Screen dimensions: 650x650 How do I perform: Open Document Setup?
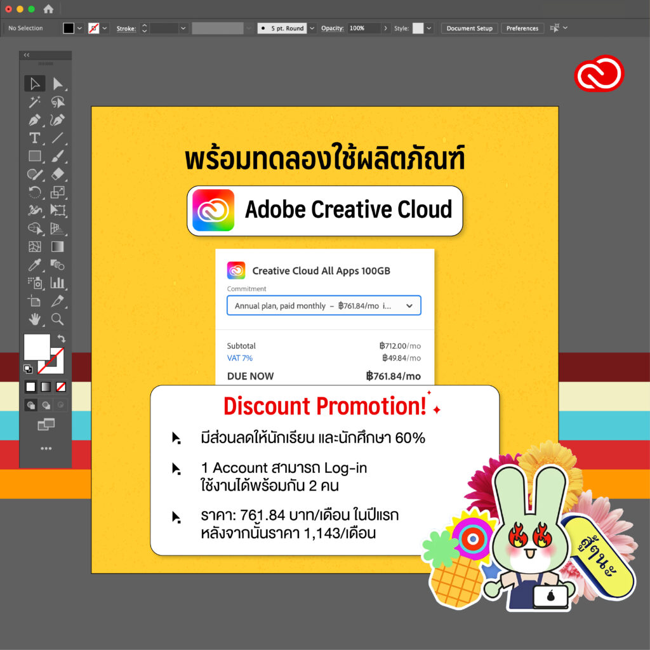click(x=469, y=28)
